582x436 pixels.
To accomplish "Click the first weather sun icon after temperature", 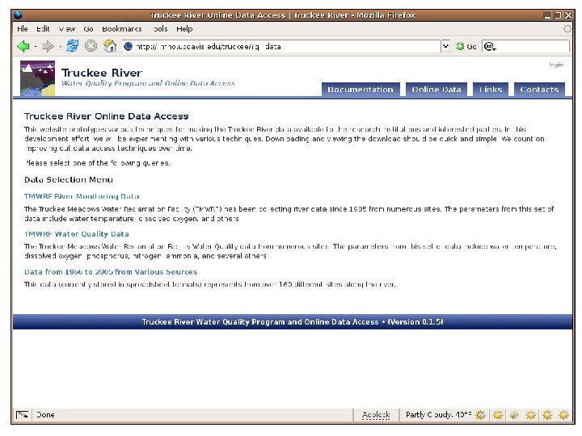I will (481, 414).
